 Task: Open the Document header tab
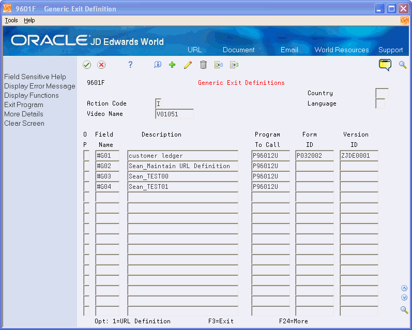[239, 50]
